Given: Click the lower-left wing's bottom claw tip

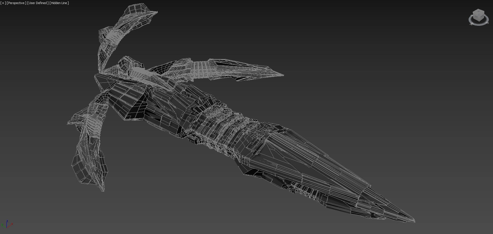Looking at the screenshot, I should (103, 190).
